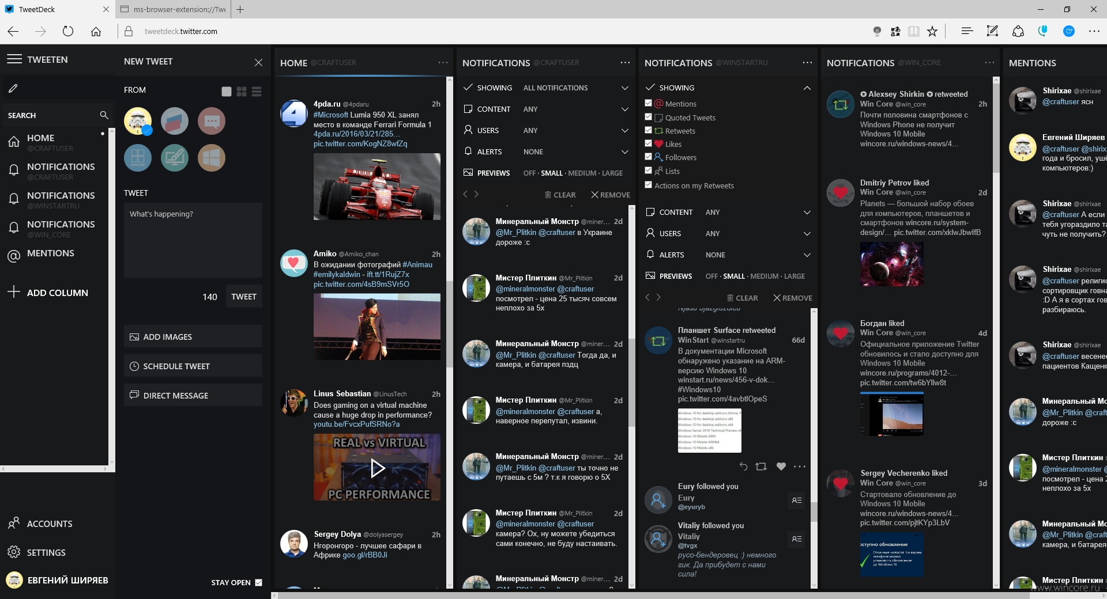Image resolution: width=1107 pixels, height=599 pixels.
Task: Open Settings in the sidebar
Action: tap(37, 552)
